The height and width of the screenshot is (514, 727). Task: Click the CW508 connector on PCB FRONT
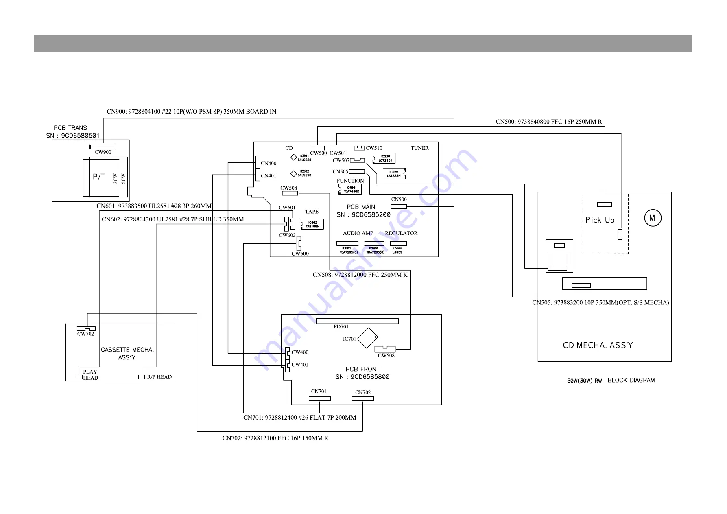click(x=385, y=349)
